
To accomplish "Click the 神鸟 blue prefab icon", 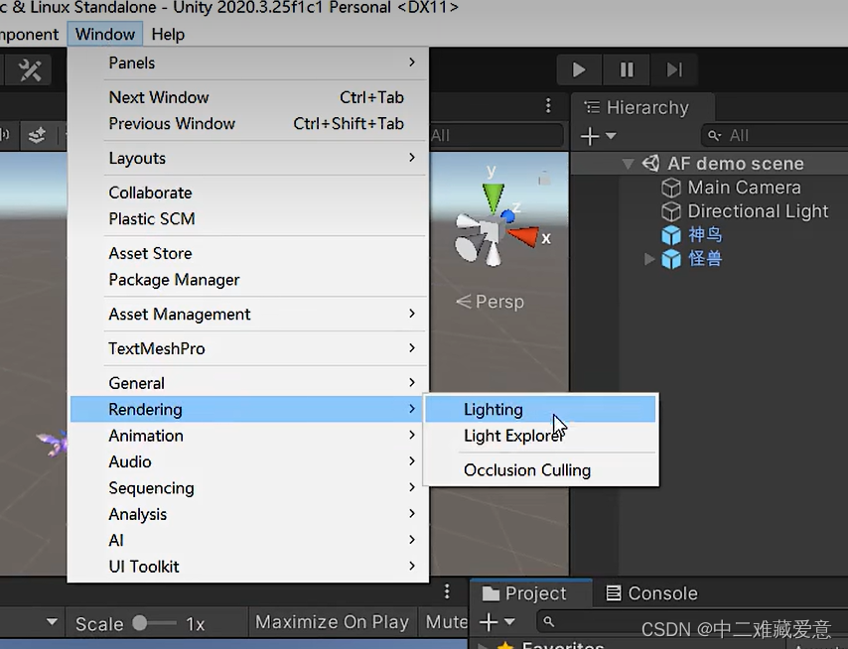I will click(671, 235).
